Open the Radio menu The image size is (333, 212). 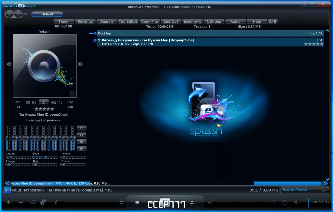pos(235,21)
